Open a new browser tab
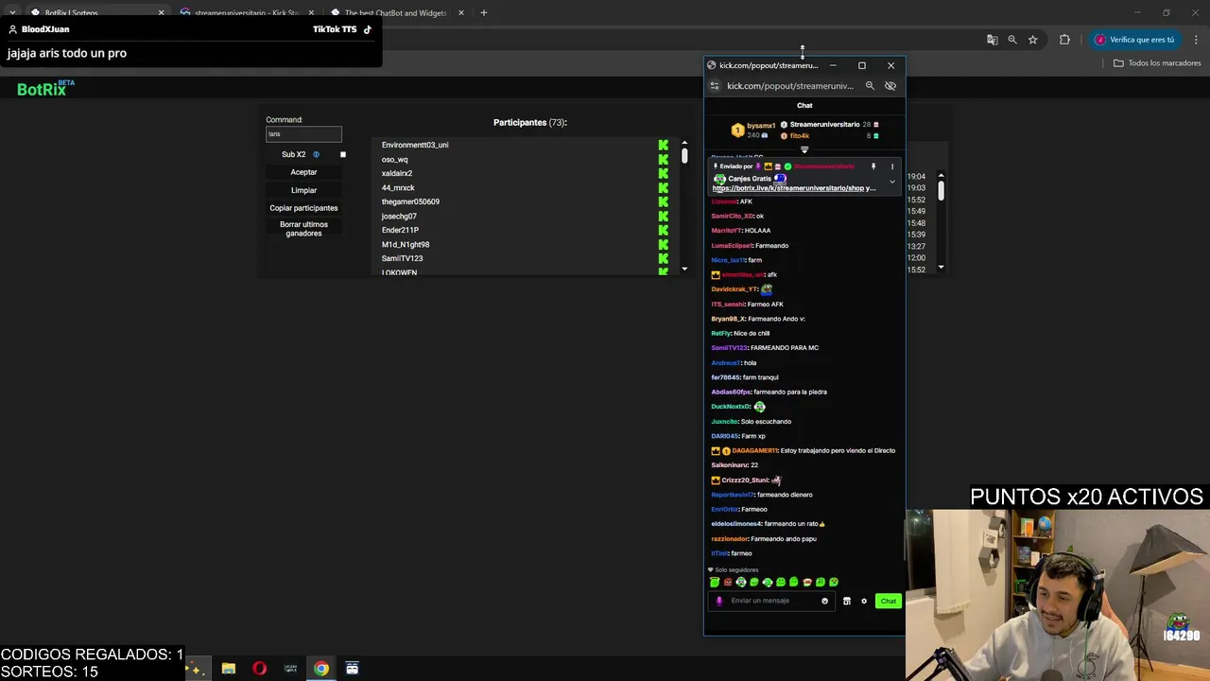This screenshot has width=1210, height=681. click(x=483, y=13)
